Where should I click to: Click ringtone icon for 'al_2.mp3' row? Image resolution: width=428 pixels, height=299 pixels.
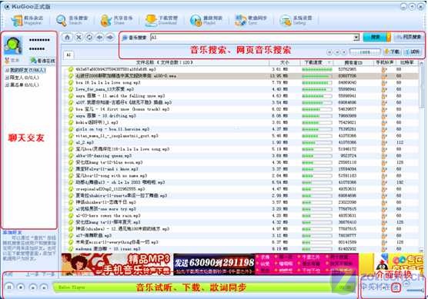point(384,142)
